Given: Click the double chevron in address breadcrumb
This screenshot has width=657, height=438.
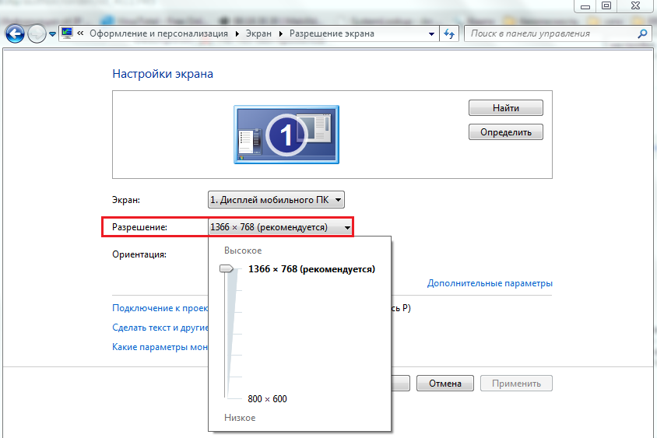Looking at the screenshot, I should (80, 33).
